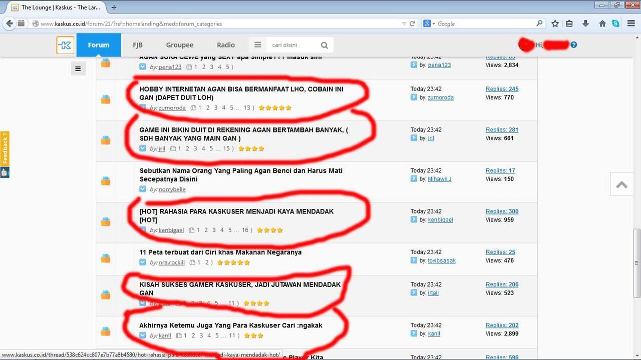Expand preview arrow for the nra.rockill thread

click(x=143, y=262)
